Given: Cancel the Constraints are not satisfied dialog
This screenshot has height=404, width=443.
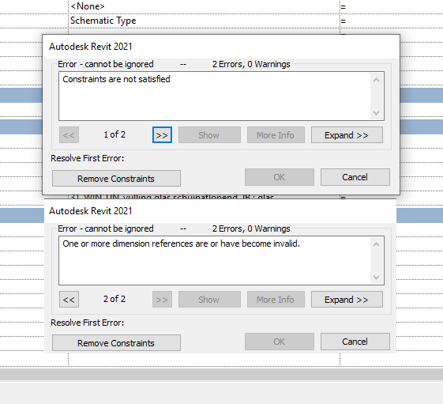Looking at the screenshot, I should (355, 177).
